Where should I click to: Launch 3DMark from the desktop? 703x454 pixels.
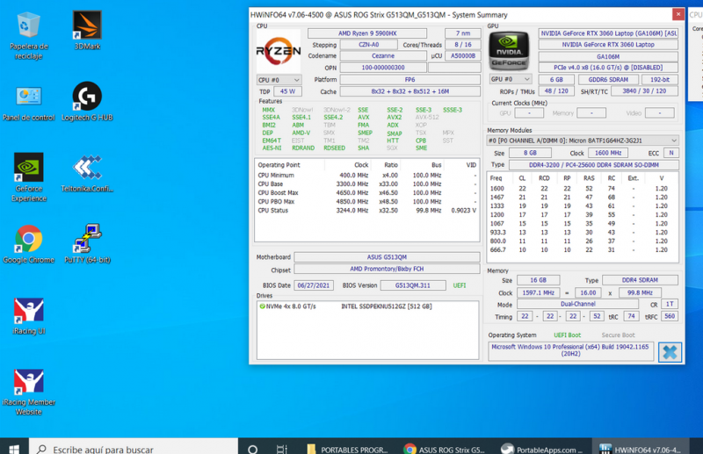click(87, 31)
